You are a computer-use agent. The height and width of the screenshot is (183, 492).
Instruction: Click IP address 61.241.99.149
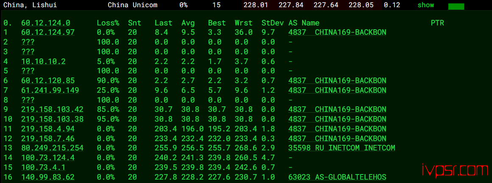50,90
